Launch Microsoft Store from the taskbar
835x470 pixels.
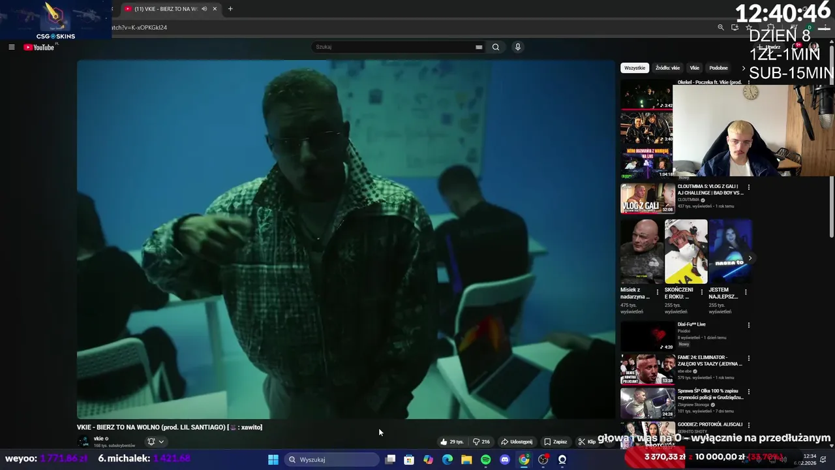click(409, 460)
